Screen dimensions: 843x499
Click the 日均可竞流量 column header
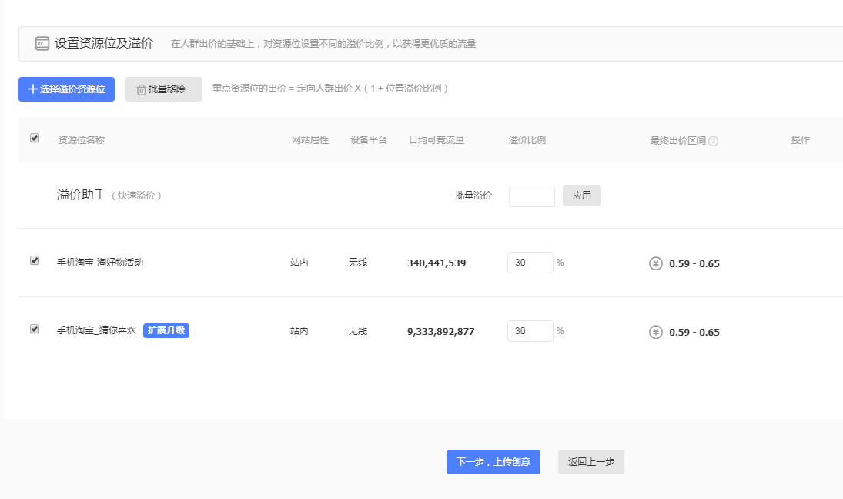(437, 140)
